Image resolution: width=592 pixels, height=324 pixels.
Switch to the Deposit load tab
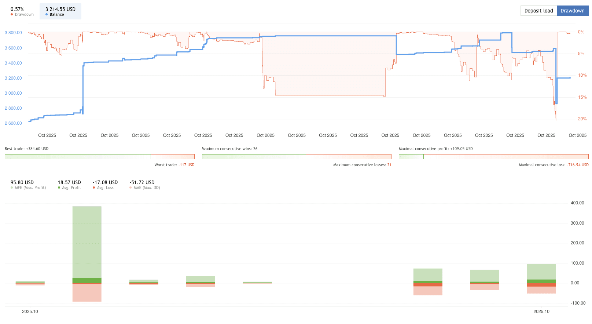[538, 11]
